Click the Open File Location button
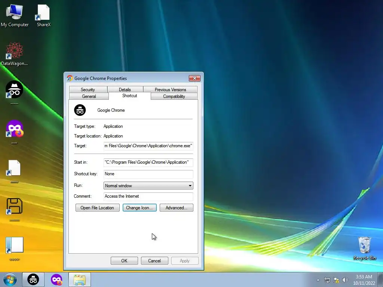Image resolution: width=383 pixels, height=287 pixels. click(x=98, y=208)
